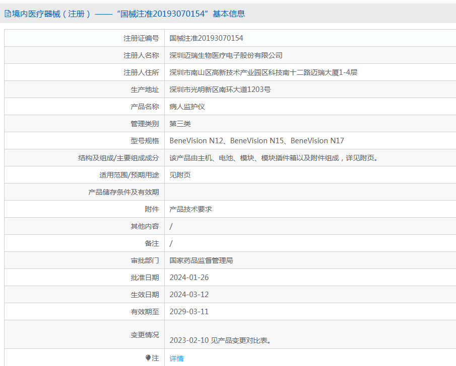Screen dimensions: 456x366
Task: Select registration number 国械注准20193070154 in the table
Action: click(x=206, y=38)
